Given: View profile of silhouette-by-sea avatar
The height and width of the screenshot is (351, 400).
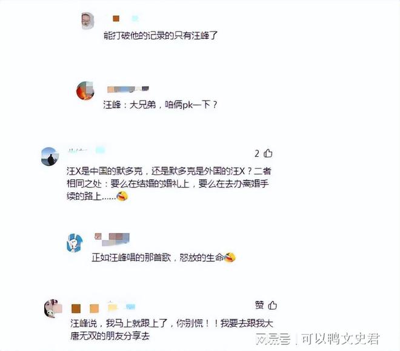Looking at the screenshot, I should tap(50, 156).
